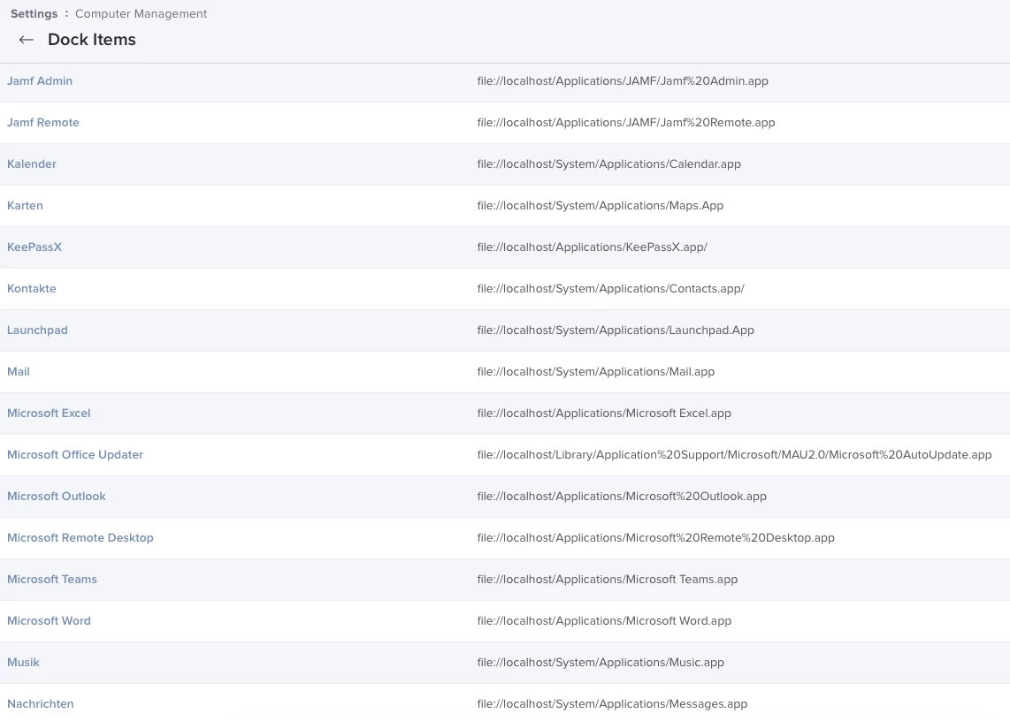
Task: Open the Jamf Admin dock item
Action: pos(40,81)
